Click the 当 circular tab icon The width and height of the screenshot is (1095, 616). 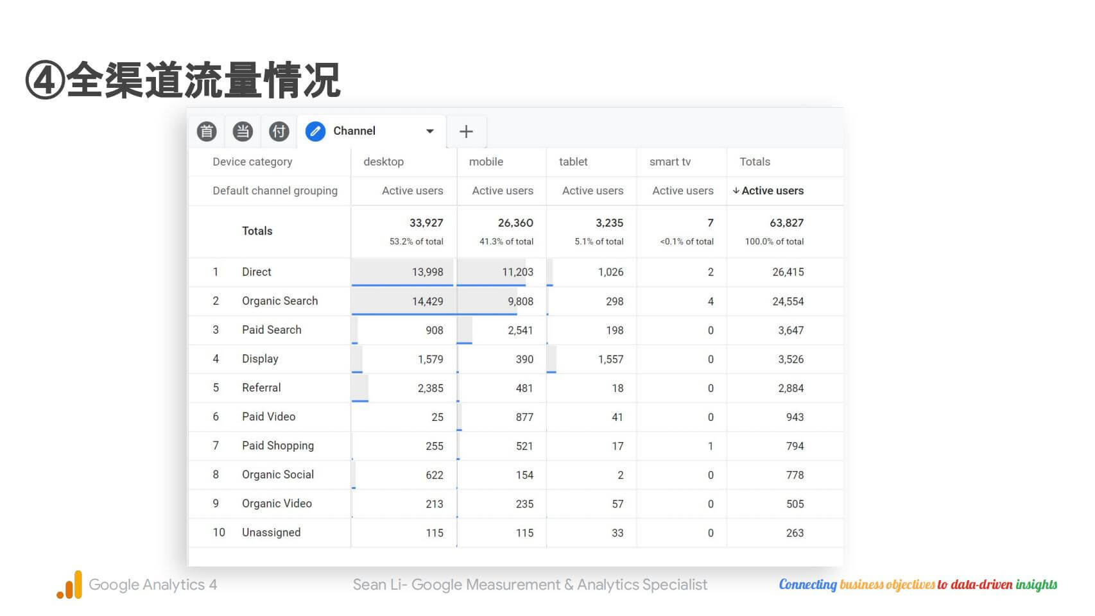[243, 132]
